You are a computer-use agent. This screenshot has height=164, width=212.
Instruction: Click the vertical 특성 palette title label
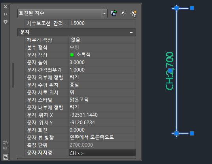(x=6, y=146)
